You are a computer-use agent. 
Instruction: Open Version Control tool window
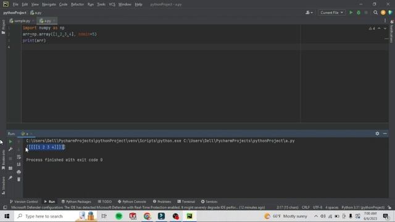[x=24, y=202]
